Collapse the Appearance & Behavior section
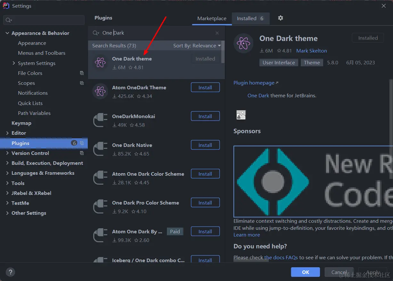This screenshot has width=393, height=281. (7, 33)
